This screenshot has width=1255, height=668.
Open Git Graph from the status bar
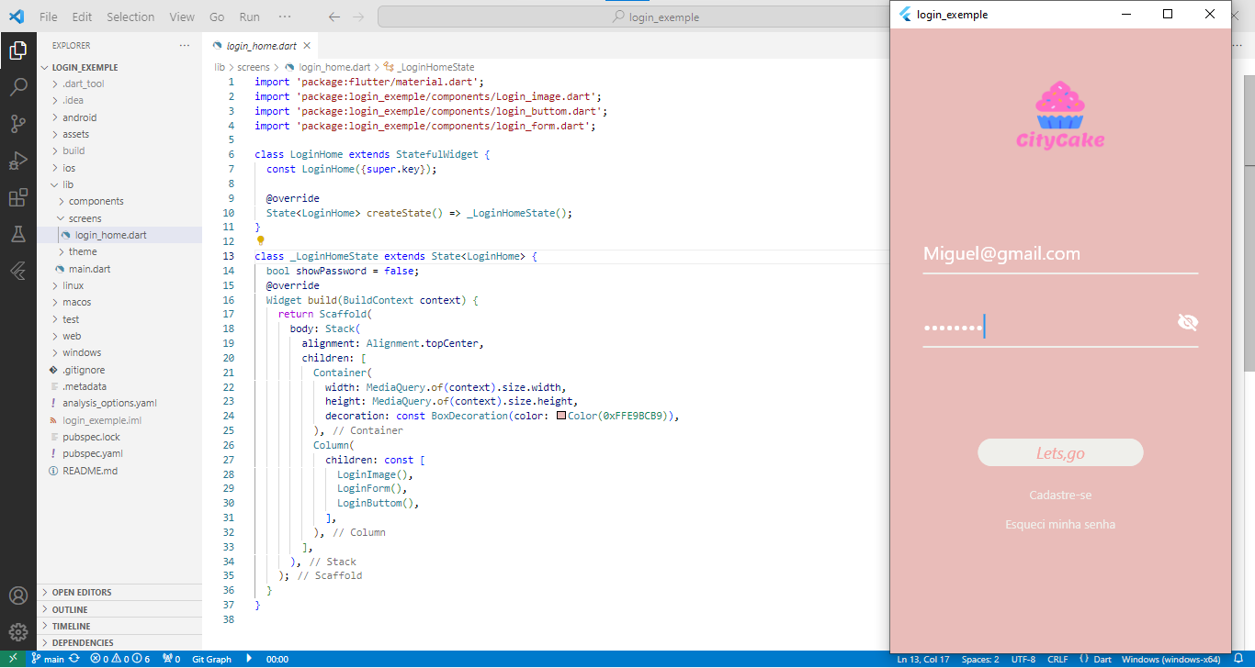[211, 659]
